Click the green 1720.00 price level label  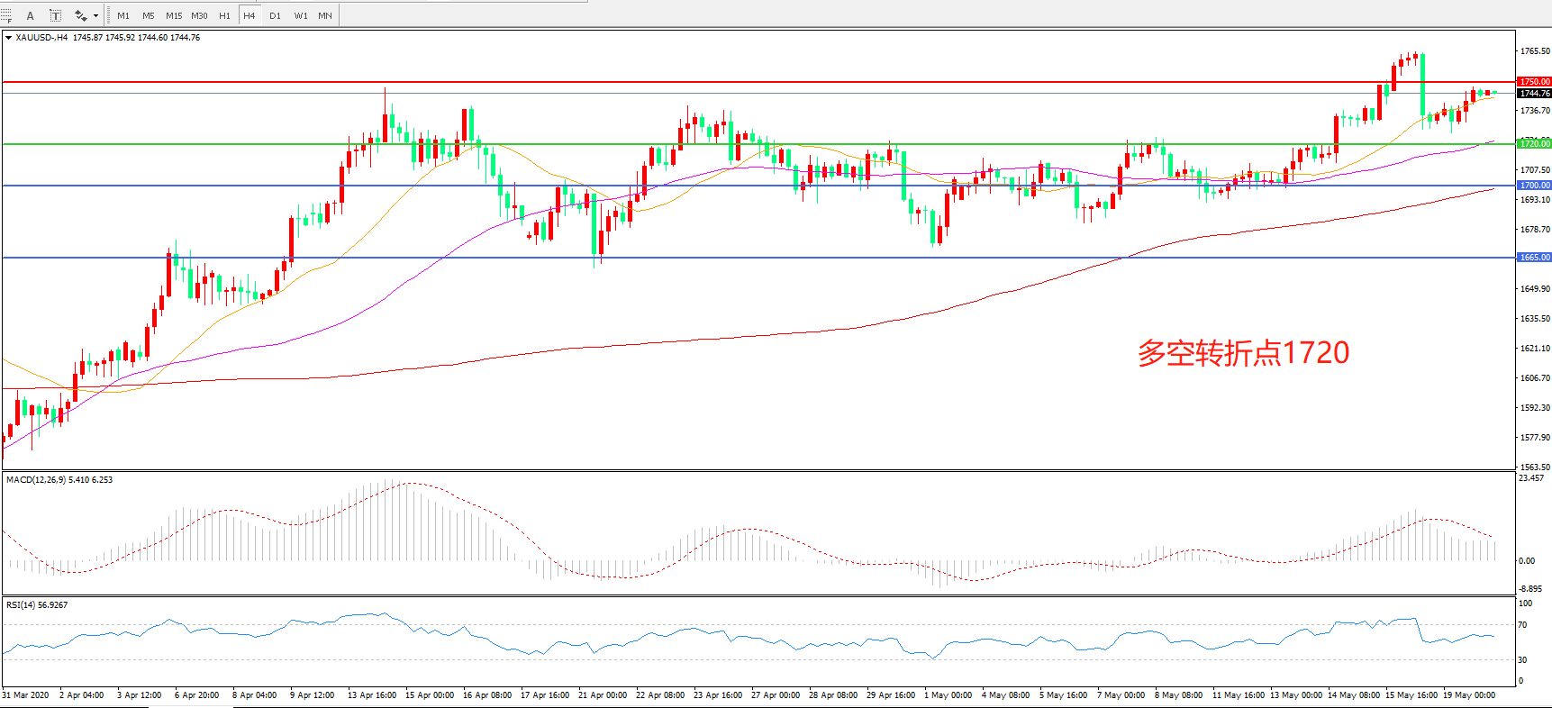(1534, 144)
